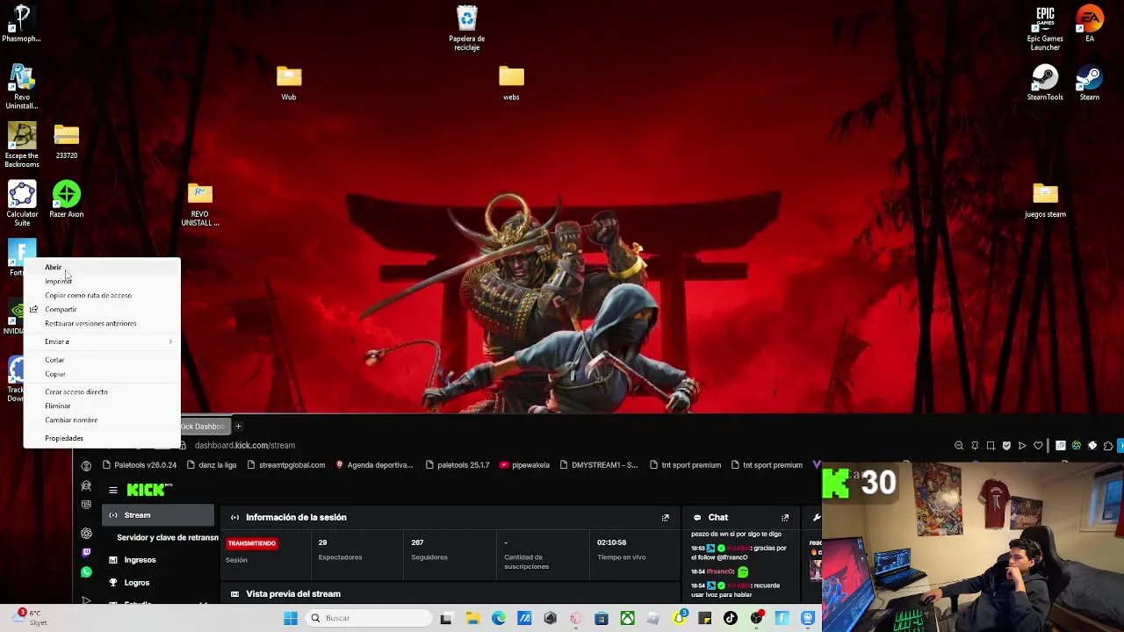Open the Steam desktop shortcut
1124x632 pixels.
coord(1090,83)
